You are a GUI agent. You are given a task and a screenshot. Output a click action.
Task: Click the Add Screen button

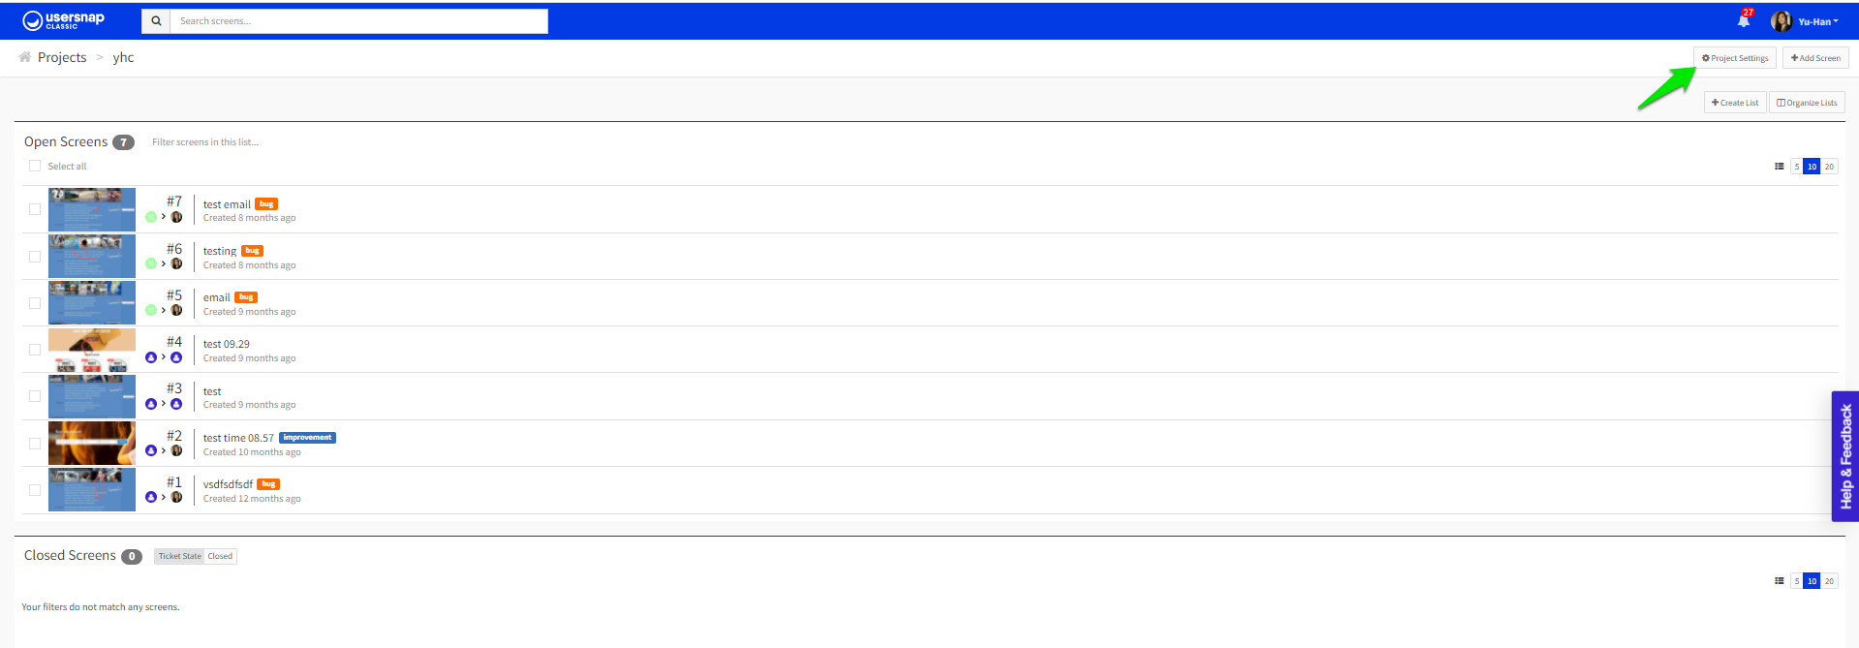[x=1815, y=58]
